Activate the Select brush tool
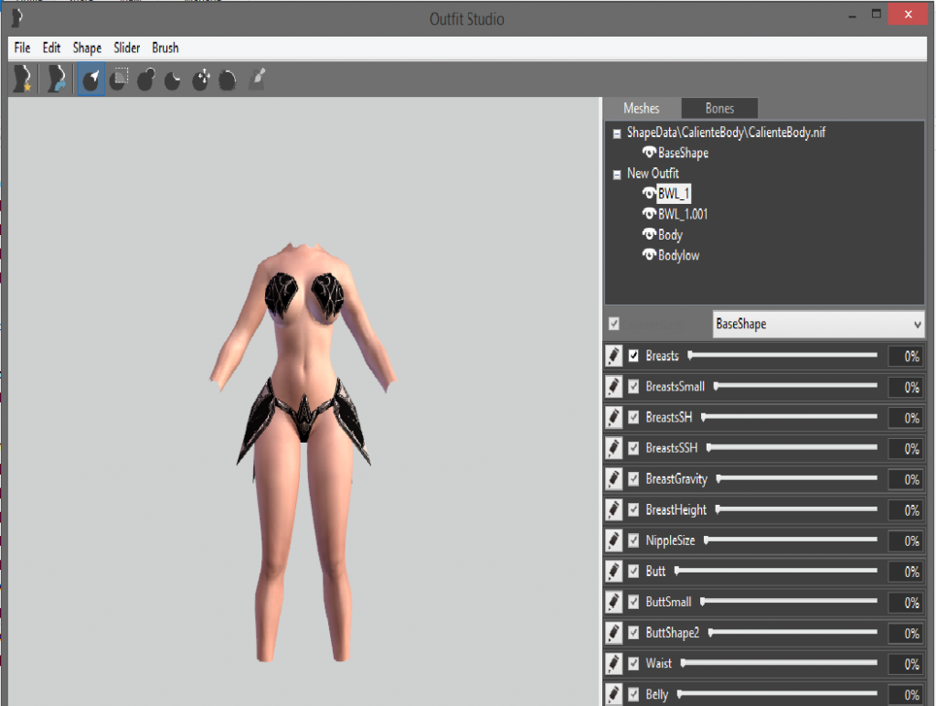Image resolution: width=936 pixels, height=706 pixels. point(90,79)
